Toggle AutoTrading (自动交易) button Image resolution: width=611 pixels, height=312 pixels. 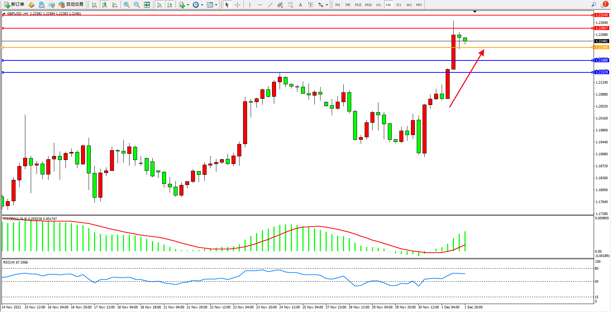click(71, 5)
